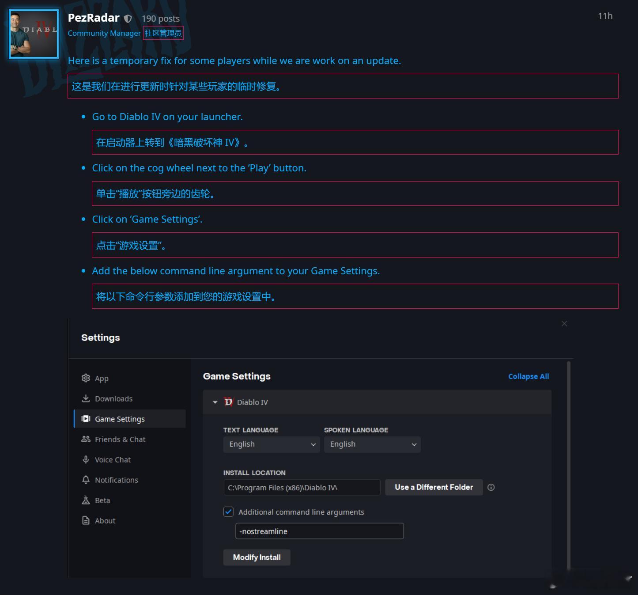Toggle Additional command line arguments checkbox
Screen dimensions: 638x595
228,512
